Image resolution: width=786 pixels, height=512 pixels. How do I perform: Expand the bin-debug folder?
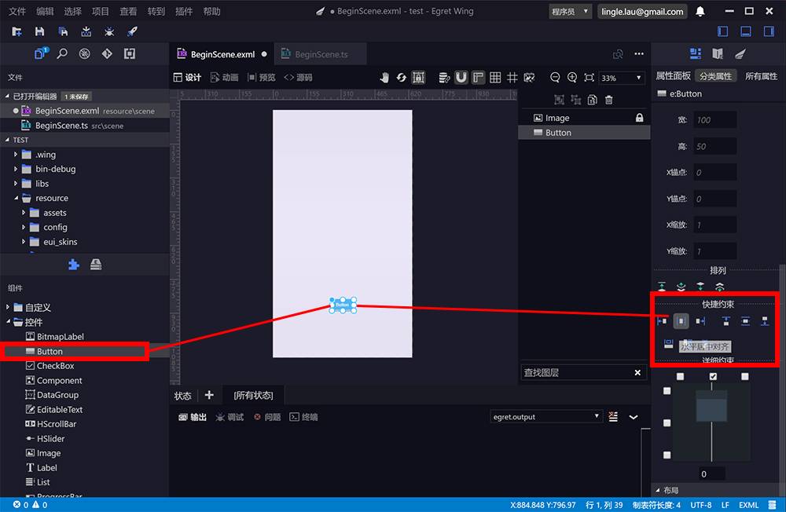pyautogui.click(x=15, y=169)
